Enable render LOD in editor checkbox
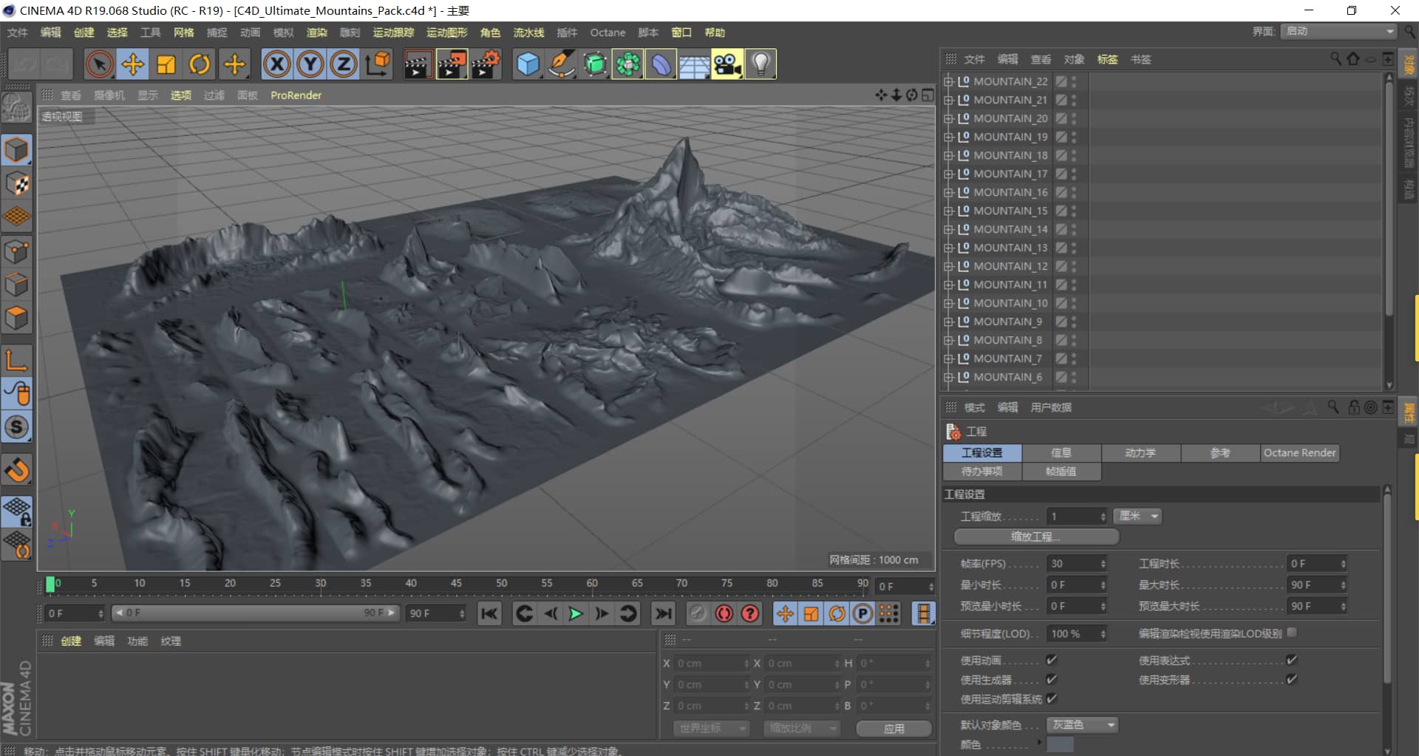The height and width of the screenshot is (756, 1419). 1292,633
